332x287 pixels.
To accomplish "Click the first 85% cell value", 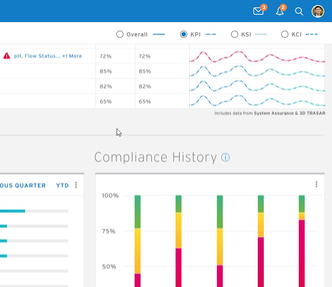I will pos(106,71).
